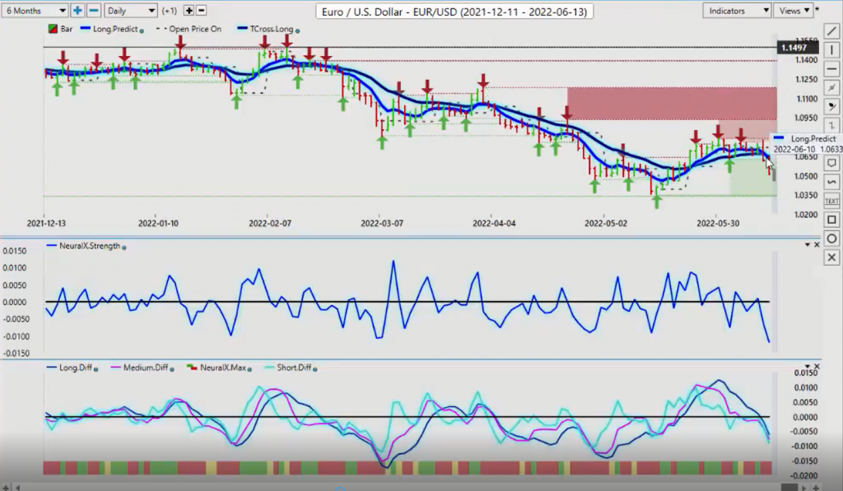Click the Long.Predict legend entry
This screenshot has width=843, height=491.
pyautogui.click(x=113, y=29)
